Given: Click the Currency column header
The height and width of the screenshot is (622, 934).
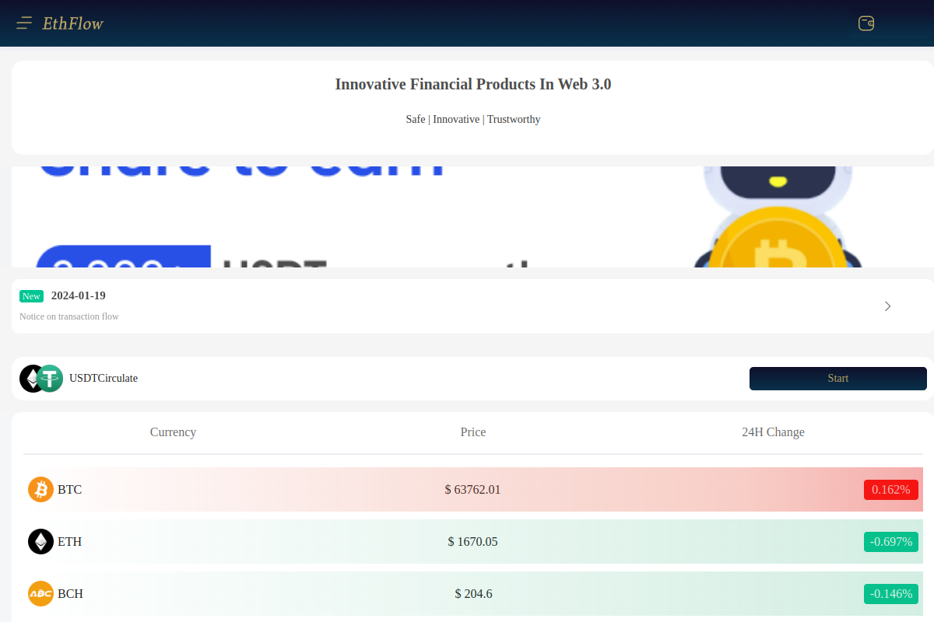Looking at the screenshot, I should point(173,432).
